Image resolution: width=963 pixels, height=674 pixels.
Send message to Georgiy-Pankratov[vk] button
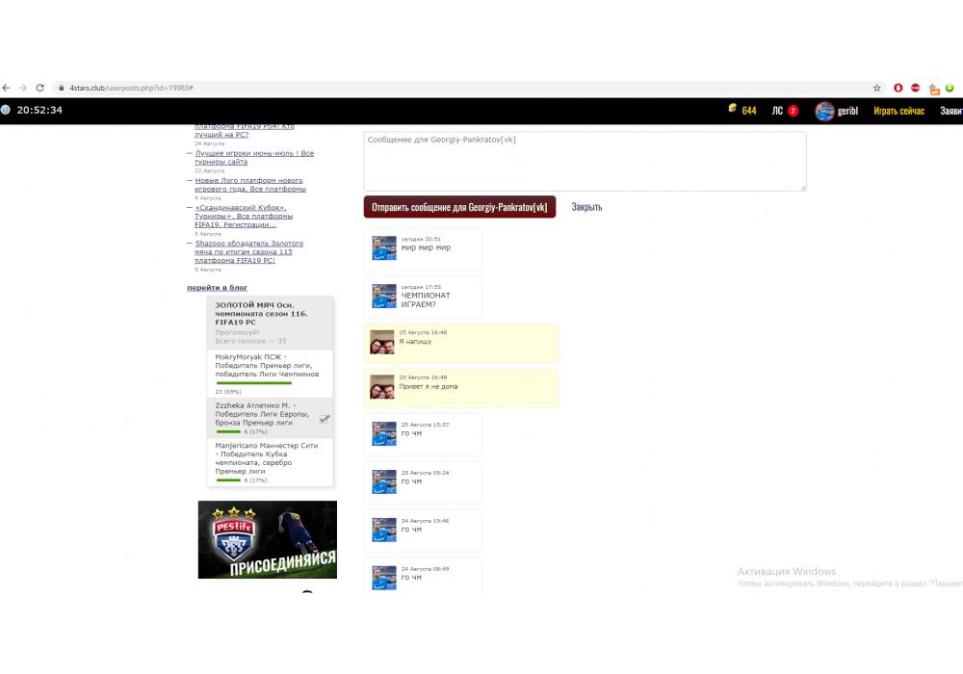(459, 207)
